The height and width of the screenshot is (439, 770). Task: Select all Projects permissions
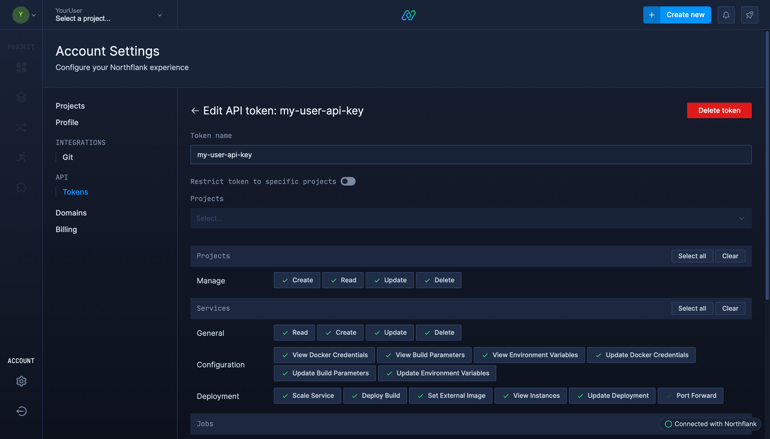692,256
